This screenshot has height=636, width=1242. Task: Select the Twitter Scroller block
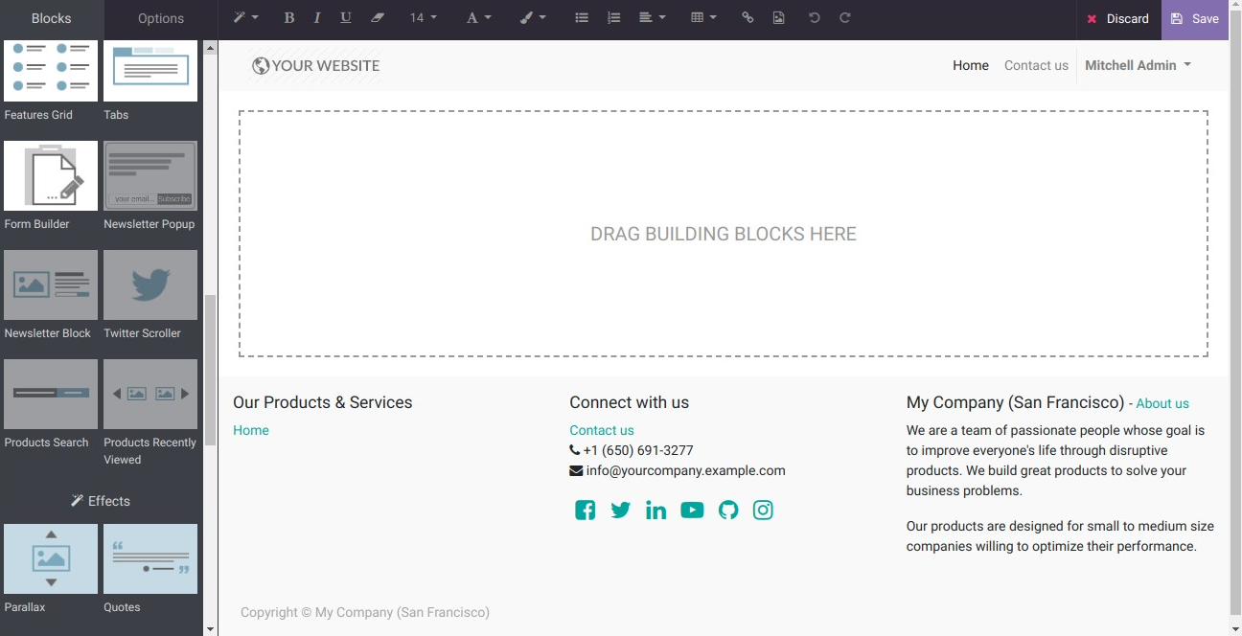(x=150, y=285)
